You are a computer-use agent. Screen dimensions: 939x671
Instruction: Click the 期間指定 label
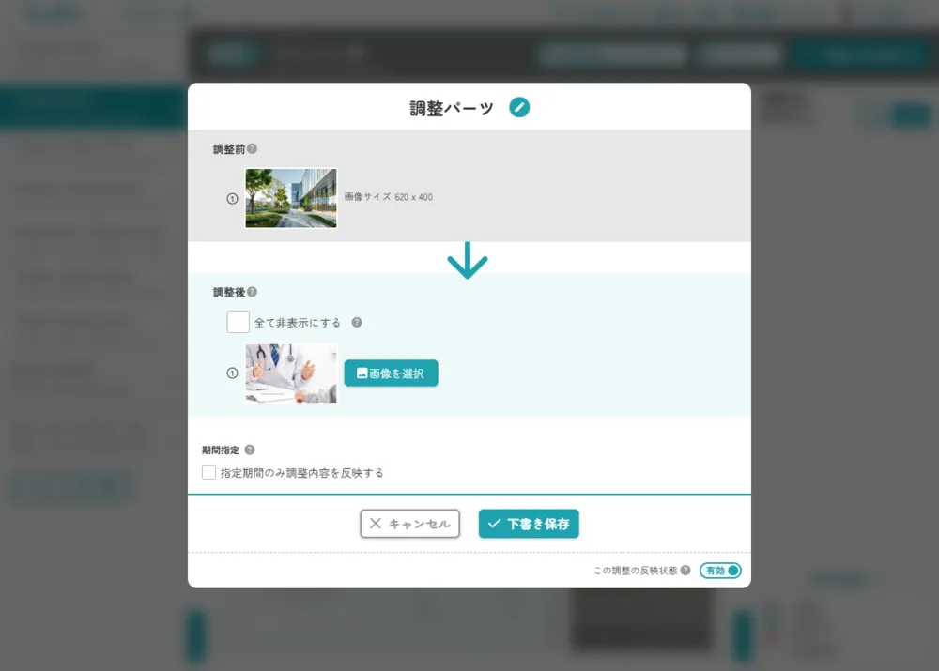221,450
